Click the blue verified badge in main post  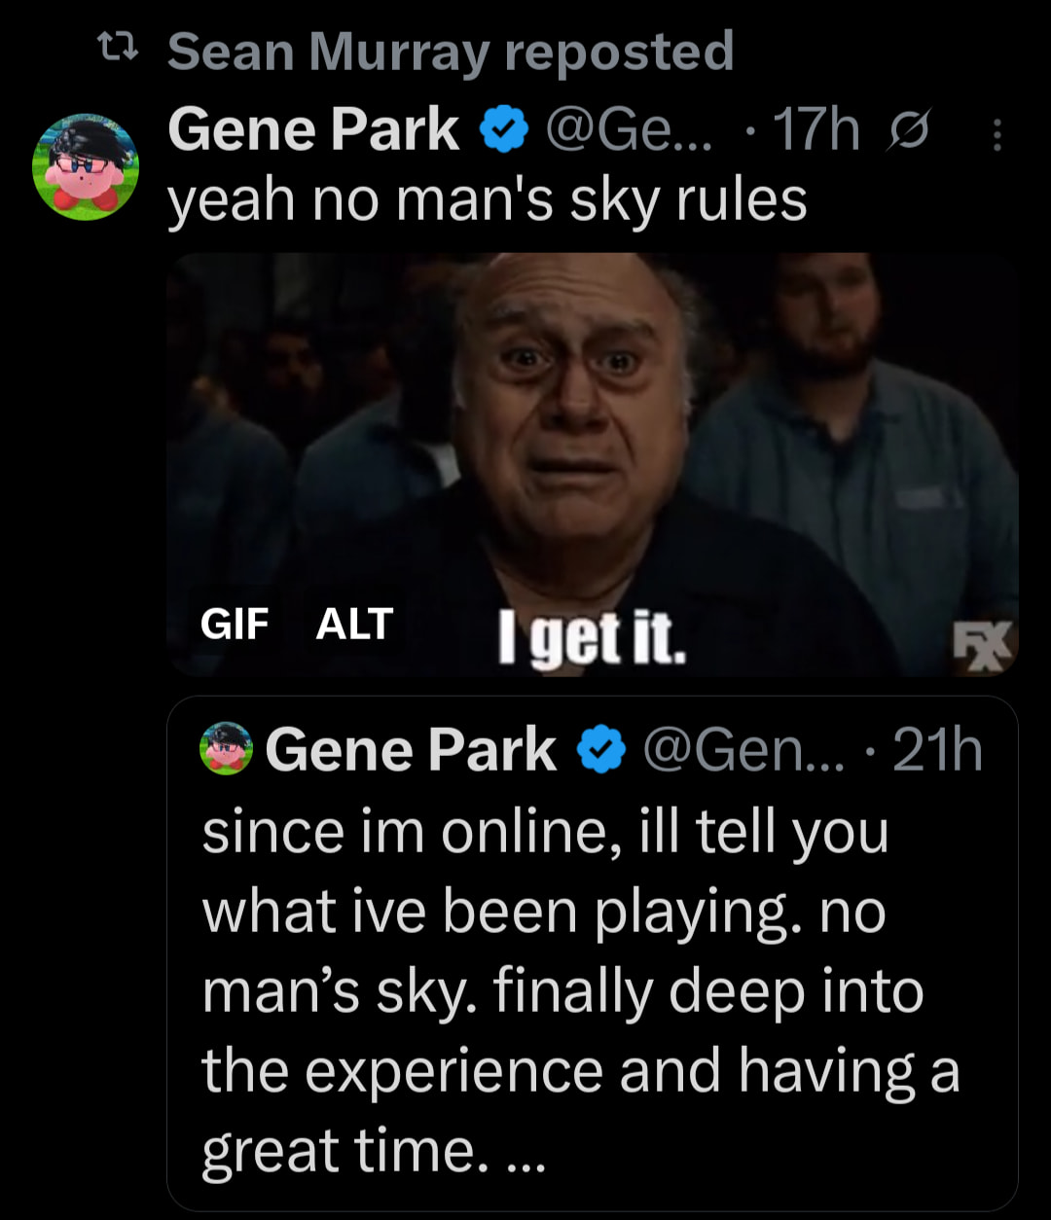(x=502, y=131)
